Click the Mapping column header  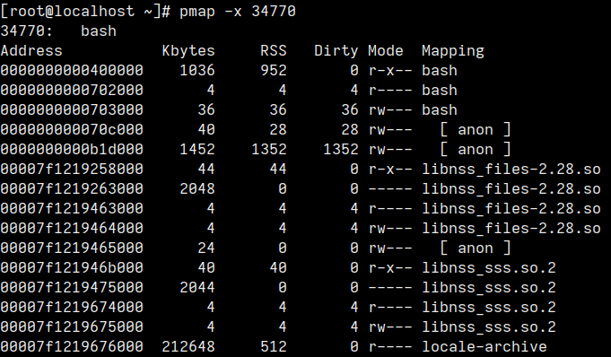point(453,51)
